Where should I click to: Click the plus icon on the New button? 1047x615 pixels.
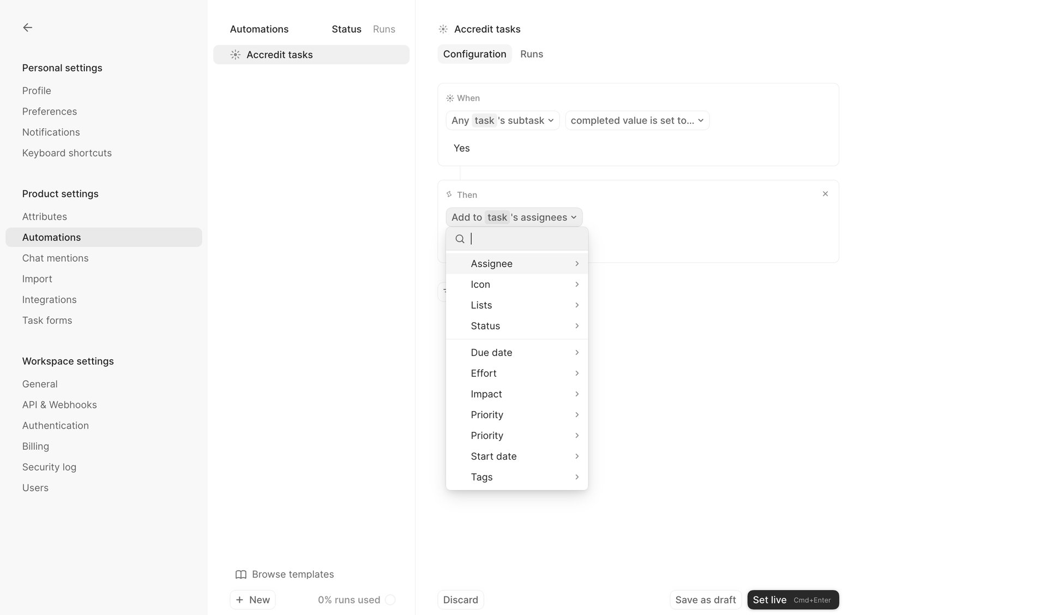point(240,599)
